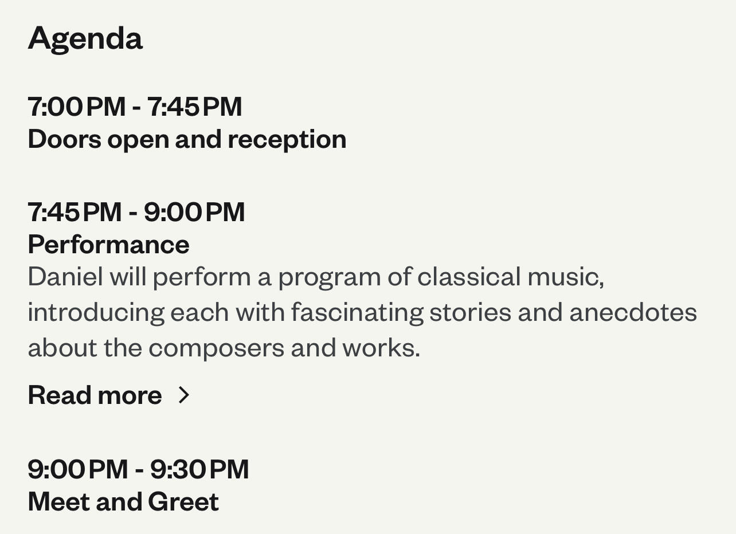Image resolution: width=736 pixels, height=534 pixels.
Task: Click the words classical music in description
Action: [510, 277]
